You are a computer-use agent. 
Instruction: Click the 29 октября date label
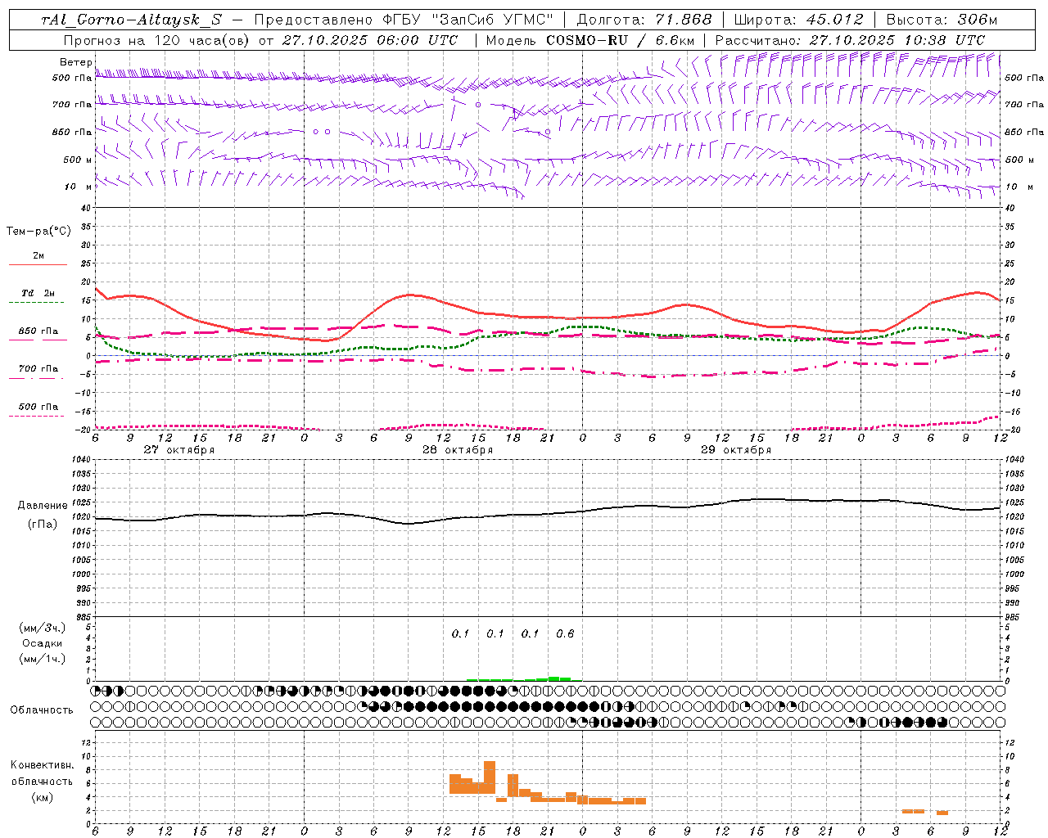pos(736,450)
